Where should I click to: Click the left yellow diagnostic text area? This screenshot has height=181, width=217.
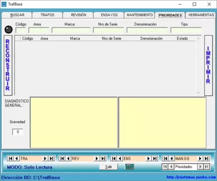coord(74,123)
